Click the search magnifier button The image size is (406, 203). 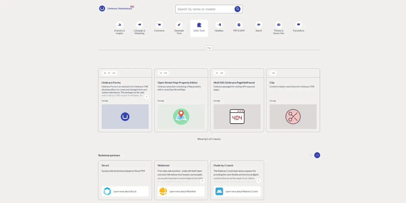coord(237,9)
